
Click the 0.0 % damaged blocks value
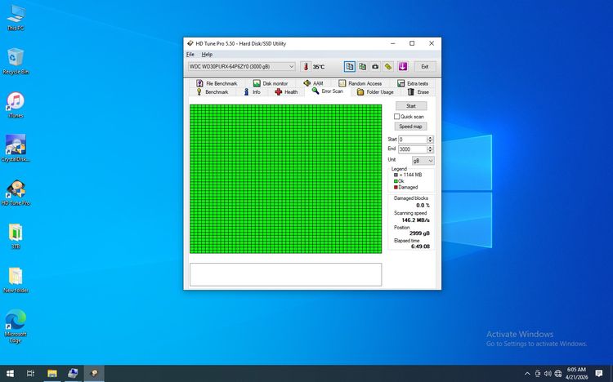click(x=423, y=205)
